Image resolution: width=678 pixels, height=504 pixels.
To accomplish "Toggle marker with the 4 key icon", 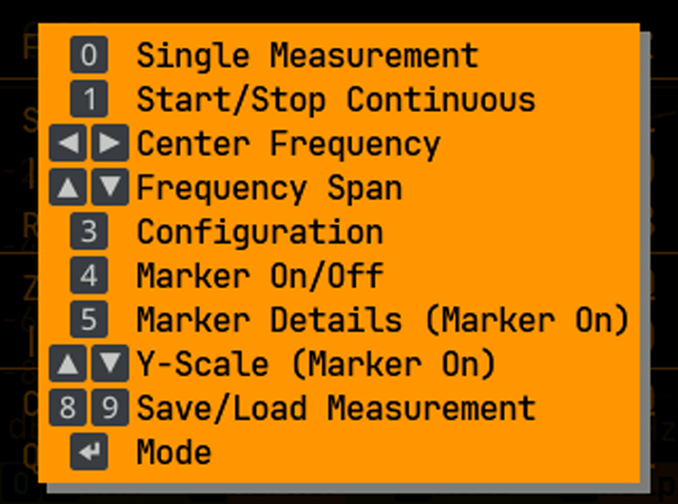I will coord(89,276).
